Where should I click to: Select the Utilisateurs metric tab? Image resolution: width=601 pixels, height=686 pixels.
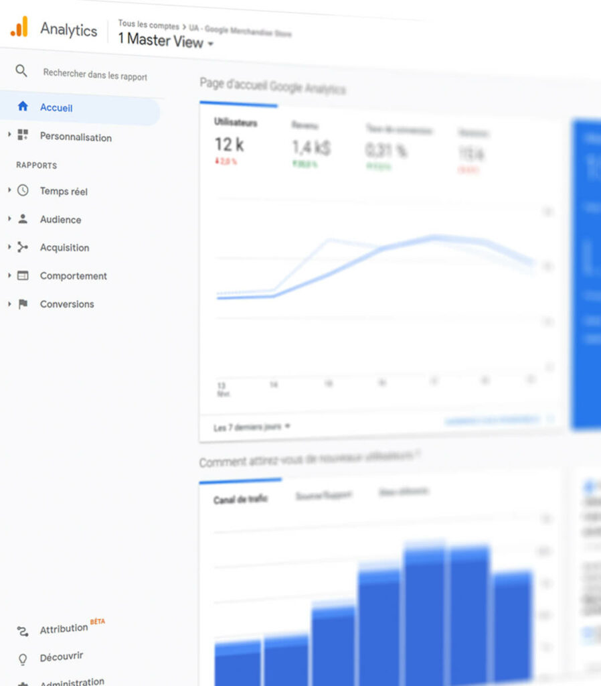click(x=236, y=123)
